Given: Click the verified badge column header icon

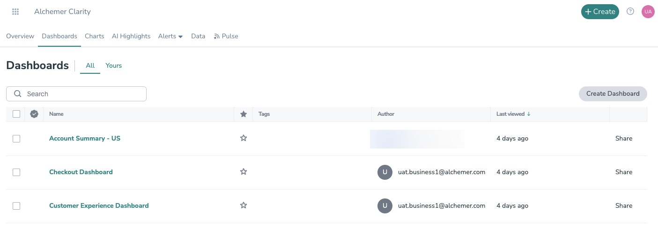Looking at the screenshot, I should [x=34, y=114].
